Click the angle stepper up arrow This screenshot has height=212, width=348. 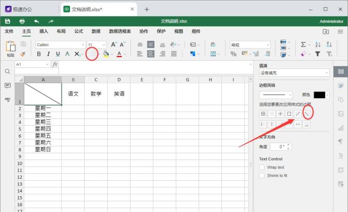288,145
